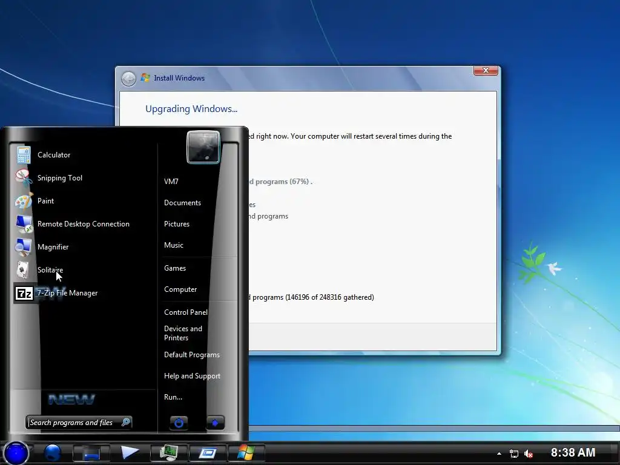
Task: Open Control Panel link
Action: [x=186, y=312]
